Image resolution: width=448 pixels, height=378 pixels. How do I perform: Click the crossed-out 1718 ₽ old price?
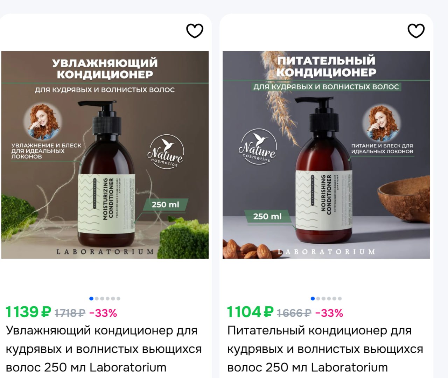[70, 313]
